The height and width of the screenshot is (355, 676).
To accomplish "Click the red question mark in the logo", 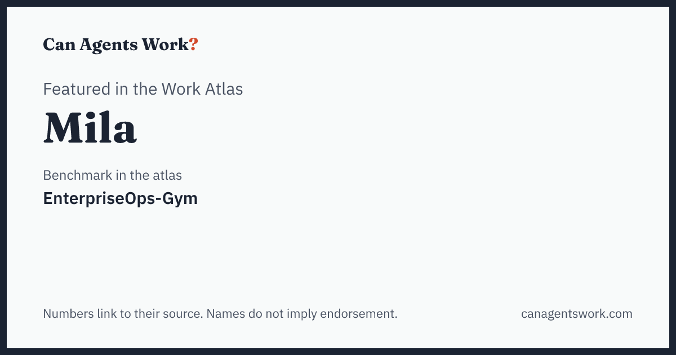I will point(194,45).
